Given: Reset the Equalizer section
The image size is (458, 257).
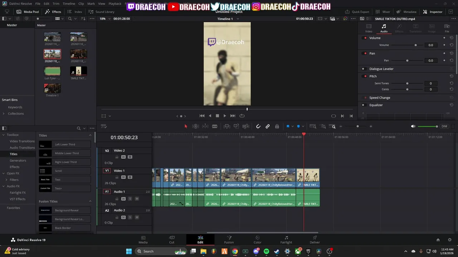Looking at the screenshot, I should click(452, 105).
